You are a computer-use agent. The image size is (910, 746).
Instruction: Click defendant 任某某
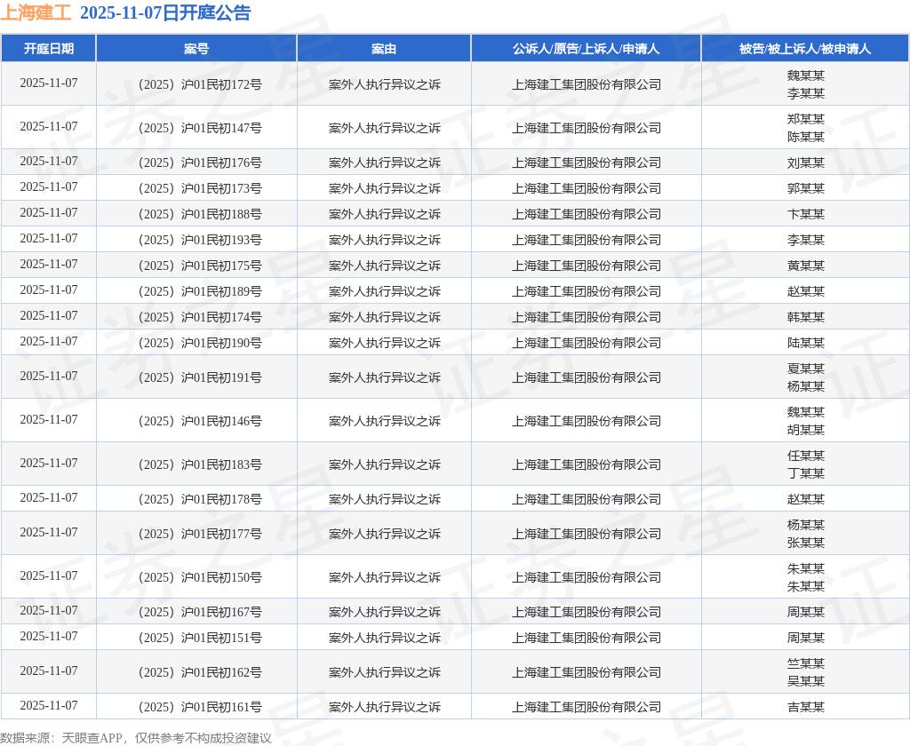click(805, 456)
